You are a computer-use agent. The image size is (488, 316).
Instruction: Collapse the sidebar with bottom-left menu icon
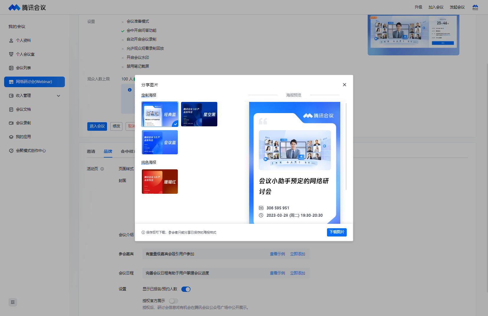point(13,302)
